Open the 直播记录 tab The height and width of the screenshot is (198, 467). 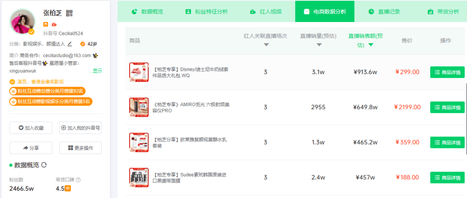(384, 12)
